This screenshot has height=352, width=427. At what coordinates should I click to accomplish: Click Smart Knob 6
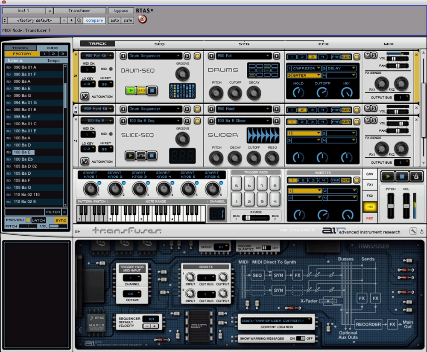pos(212,189)
